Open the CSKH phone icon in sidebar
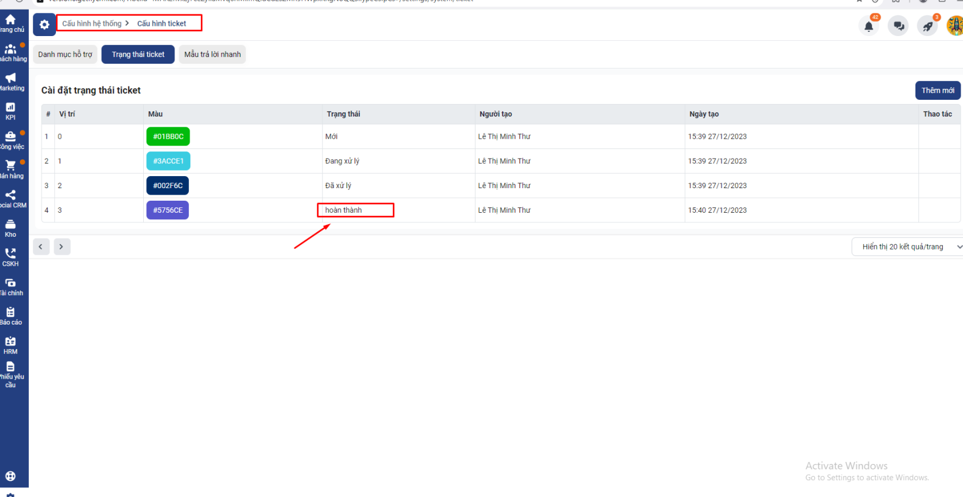The height and width of the screenshot is (497, 963). (x=10, y=254)
